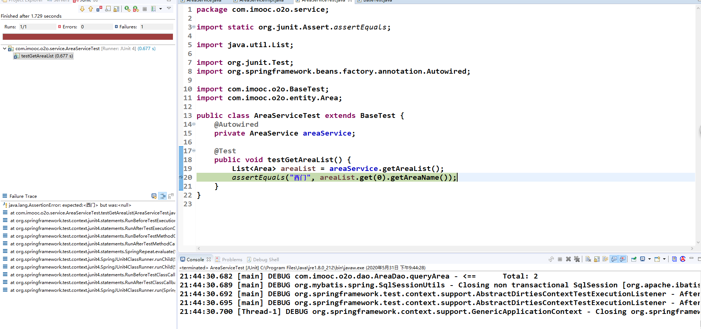
Task: Select testGetAreaList test result row
Action: point(44,56)
